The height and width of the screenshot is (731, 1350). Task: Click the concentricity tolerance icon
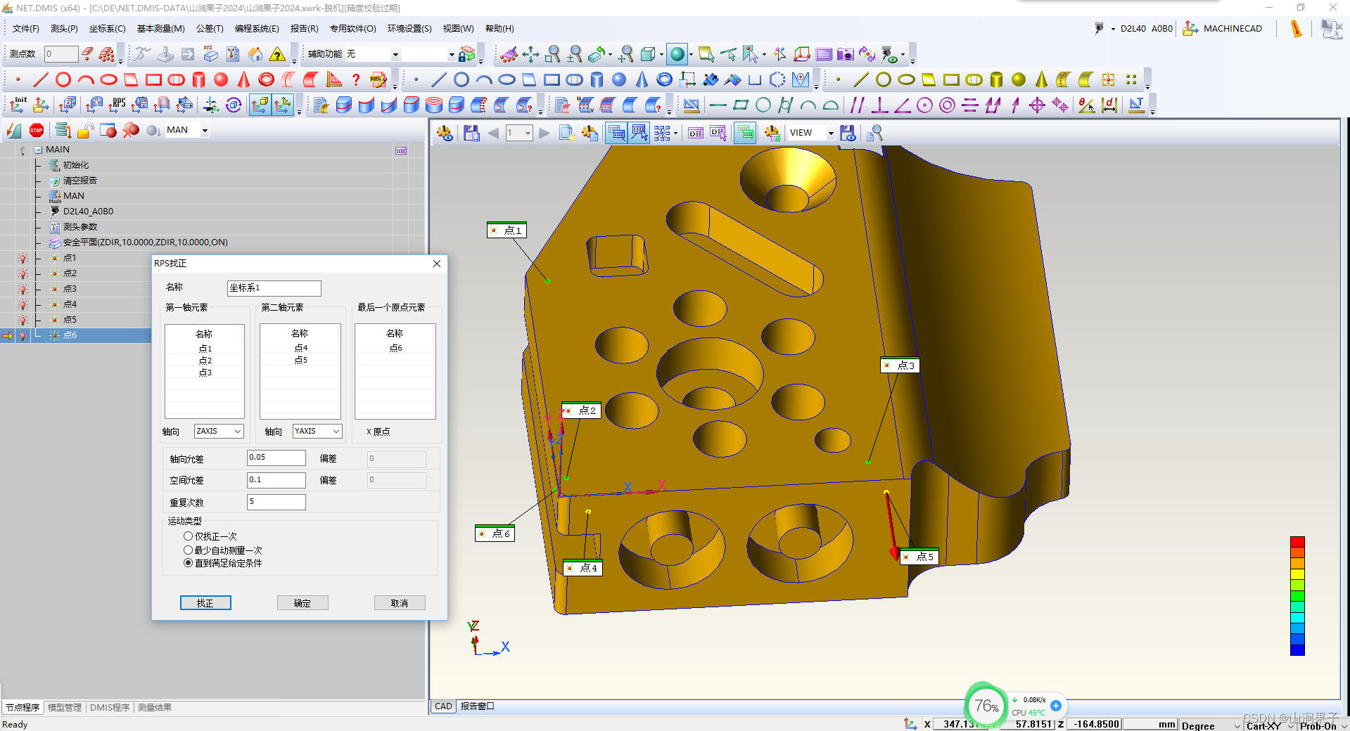(x=947, y=105)
